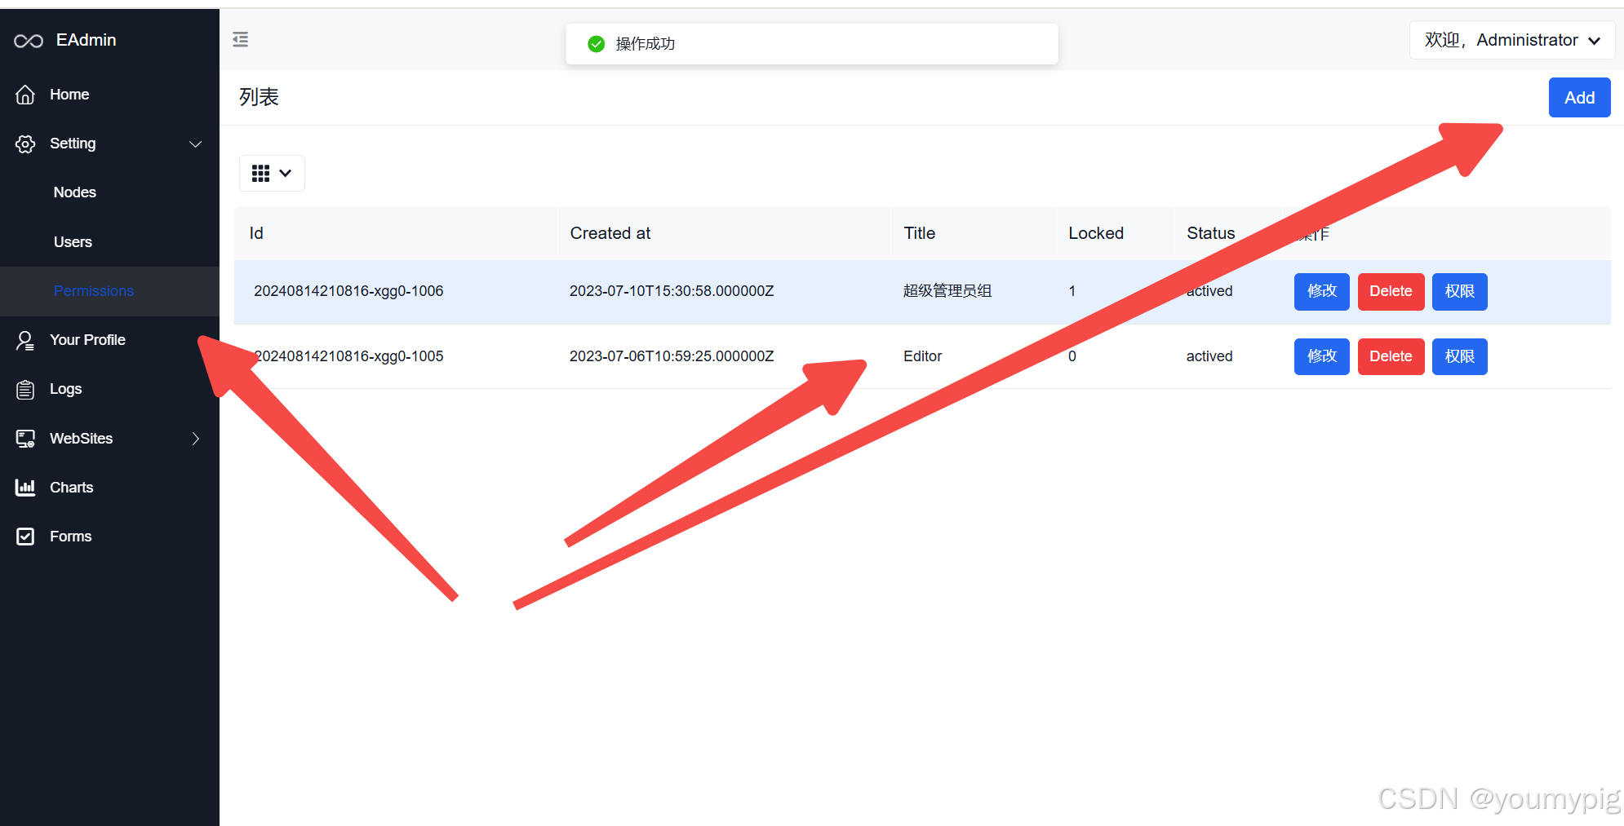Click 修改 for the 超级管理员组 row
Screen dimensions: 1624x826
[1321, 292]
